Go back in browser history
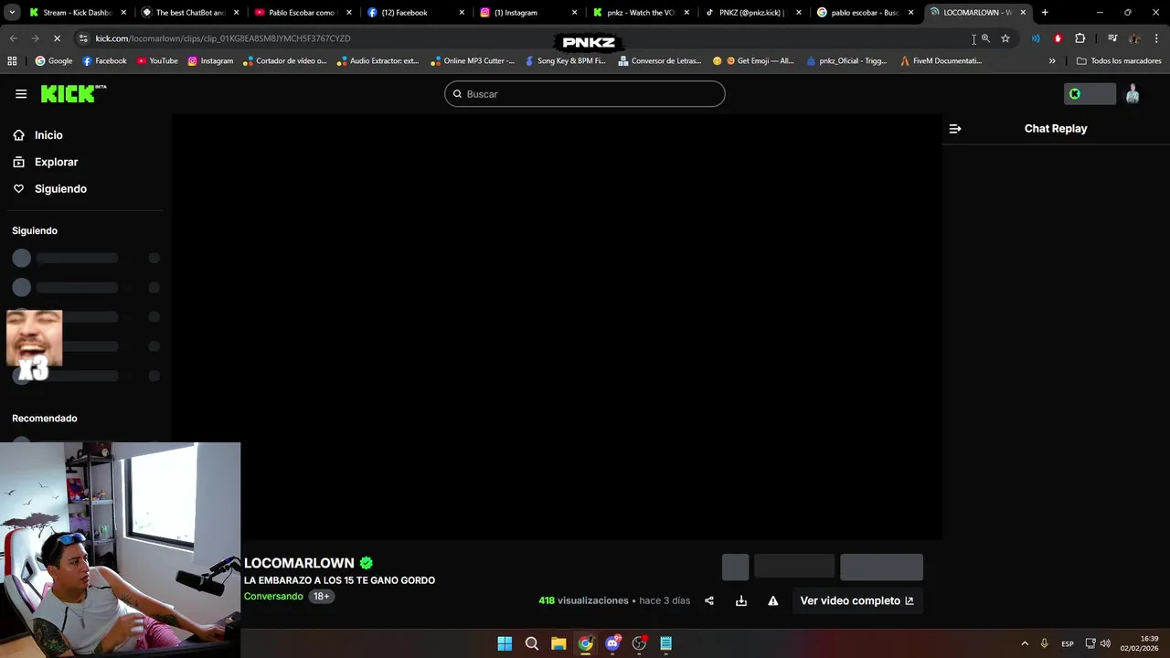Screen dimensions: 1170x658 click(13, 38)
